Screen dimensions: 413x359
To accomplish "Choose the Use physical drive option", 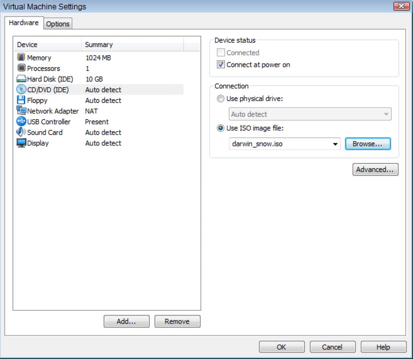I will pyautogui.click(x=220, y=99).
